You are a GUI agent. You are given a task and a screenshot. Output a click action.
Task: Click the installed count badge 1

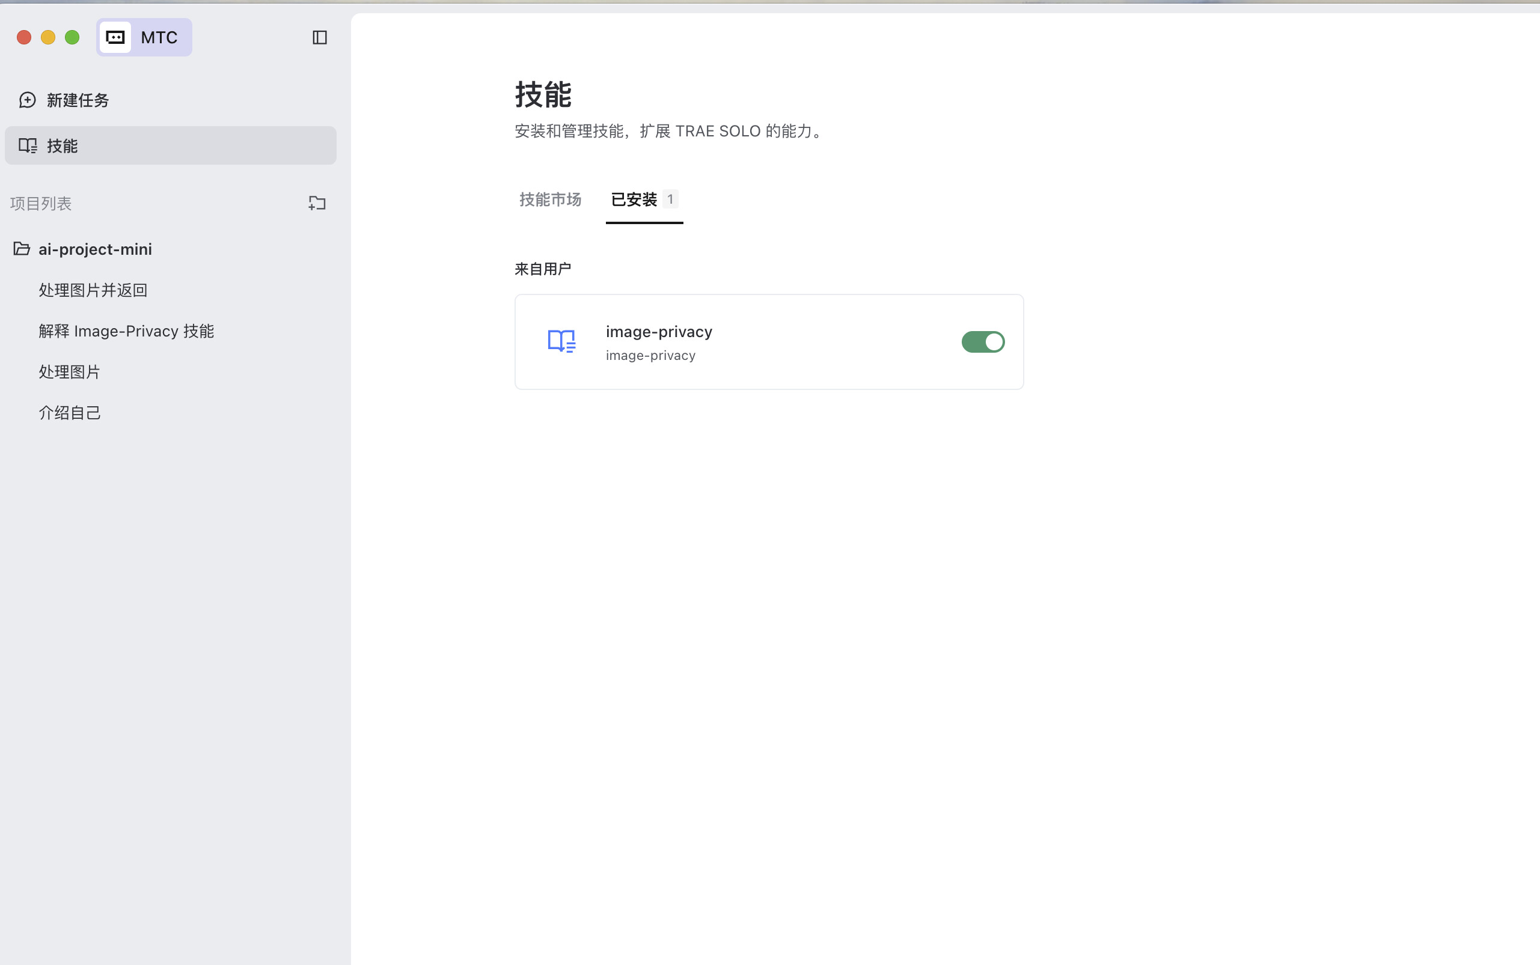coord(670,199)
